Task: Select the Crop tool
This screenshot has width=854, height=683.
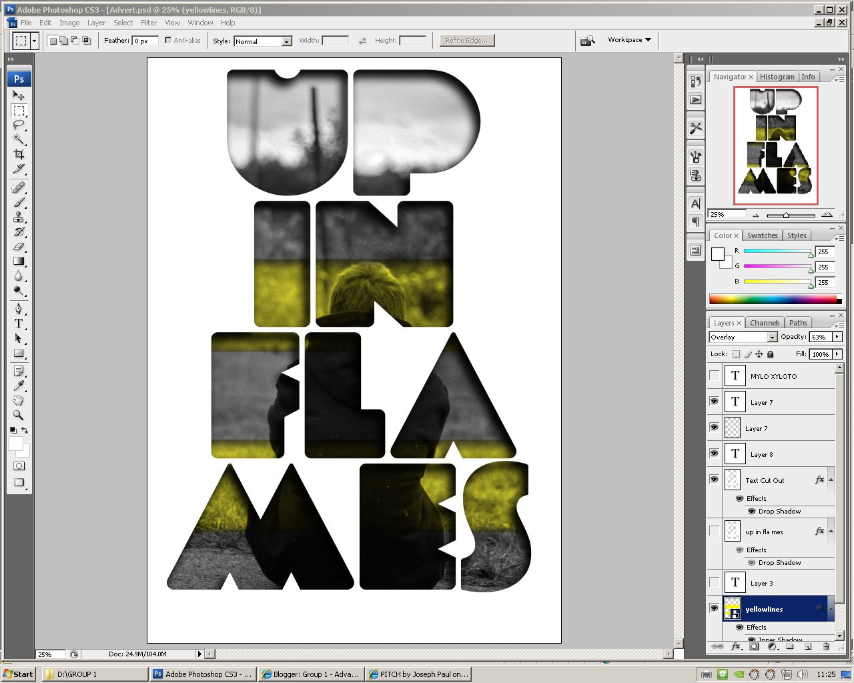Action: (x=19, y=154)
